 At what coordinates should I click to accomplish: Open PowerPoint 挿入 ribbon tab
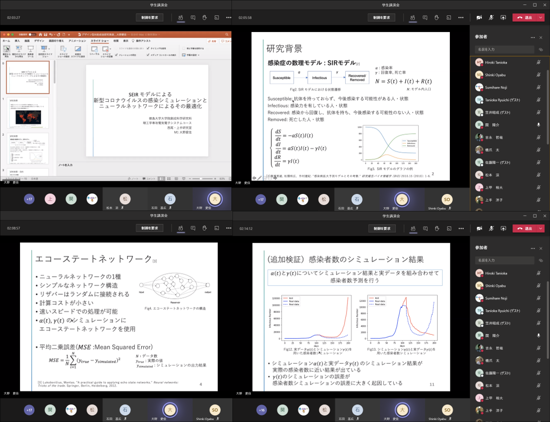[17, 41]
